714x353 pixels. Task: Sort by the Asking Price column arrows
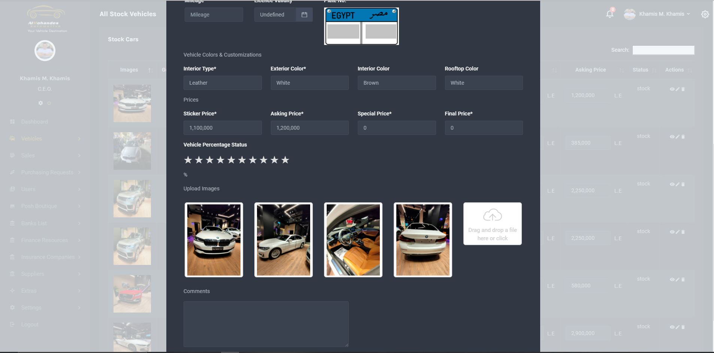621,70
